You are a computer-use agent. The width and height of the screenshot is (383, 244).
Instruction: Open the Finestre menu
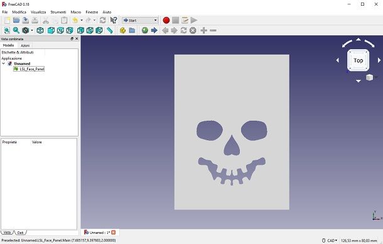[x=92, y=12]
